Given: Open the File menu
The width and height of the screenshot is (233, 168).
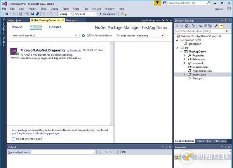Looking at the screenshot, I should (x=4, y=9).
